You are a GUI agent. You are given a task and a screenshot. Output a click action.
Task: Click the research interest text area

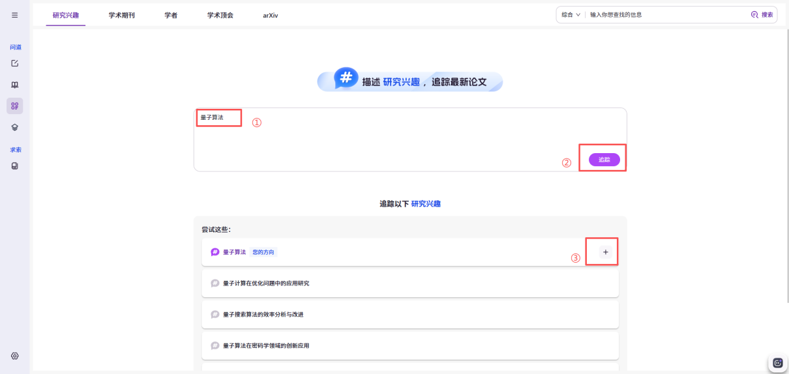(x=410, y=139)
